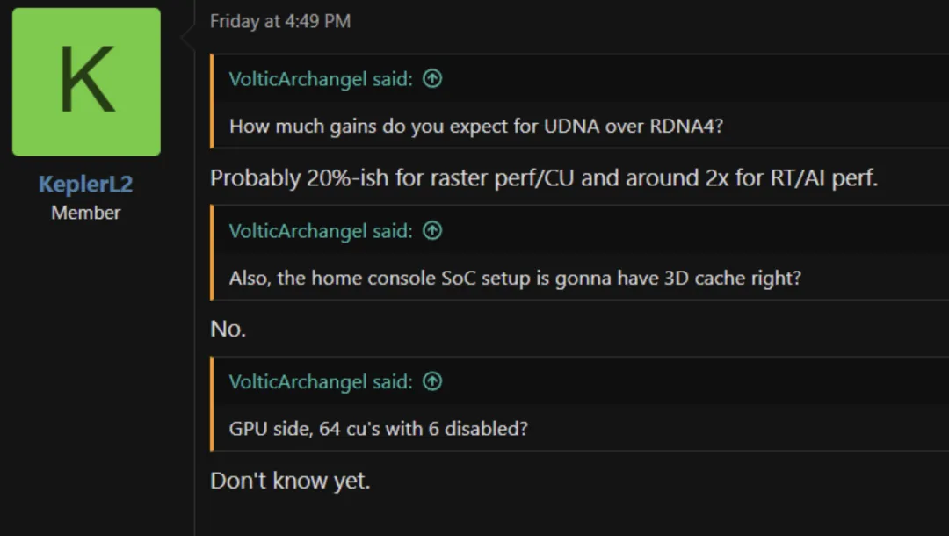Screen dimensions: 949x536
Task: Click KeplerL2's green K avatar
Action: tap(85, 81)
